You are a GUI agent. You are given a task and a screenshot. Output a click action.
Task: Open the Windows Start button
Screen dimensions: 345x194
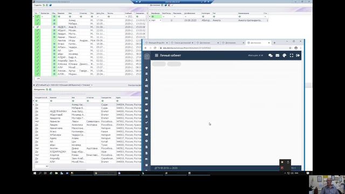pyautogui.click(x=34, y=174)
